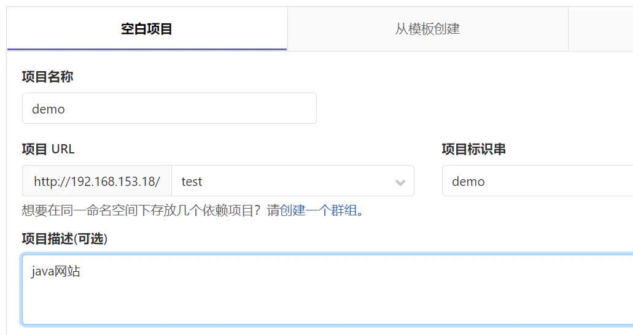Click the 项目描述(可选) label
The width and height of the screenshot is (633, 335).
64,239
